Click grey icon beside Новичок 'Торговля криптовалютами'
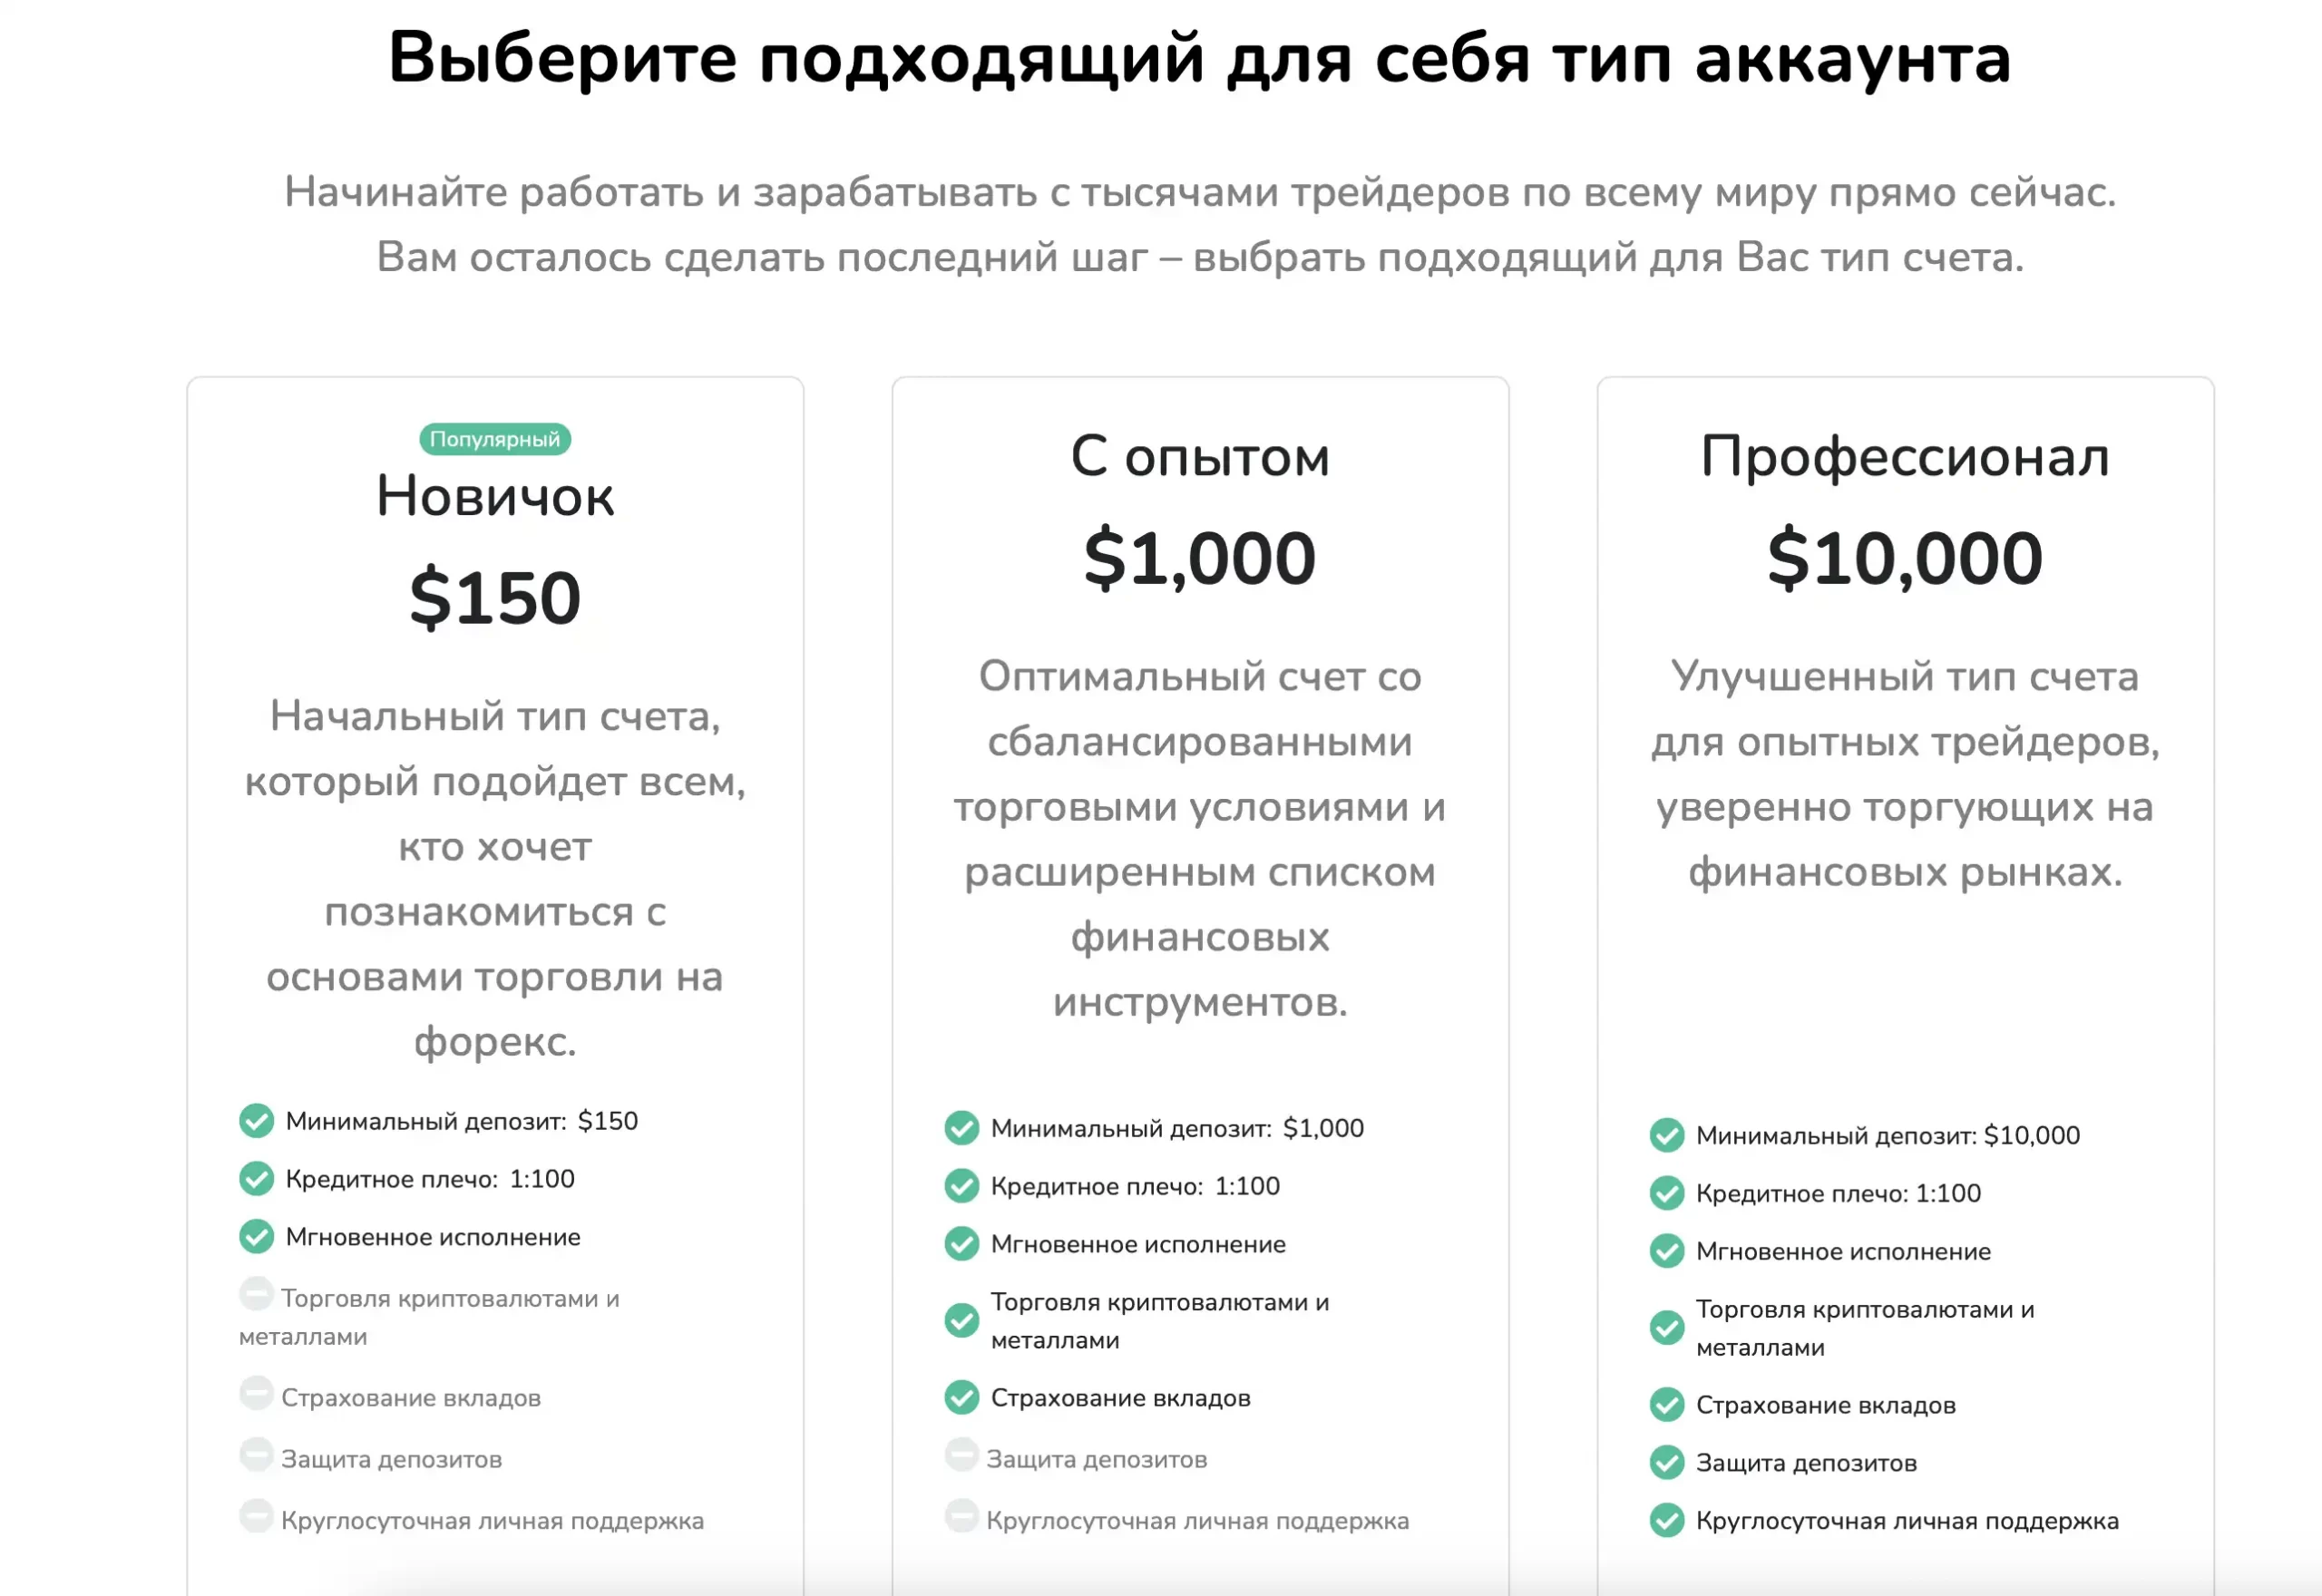This screenshot has width=2322, height=1596. tap(256, 1294)
